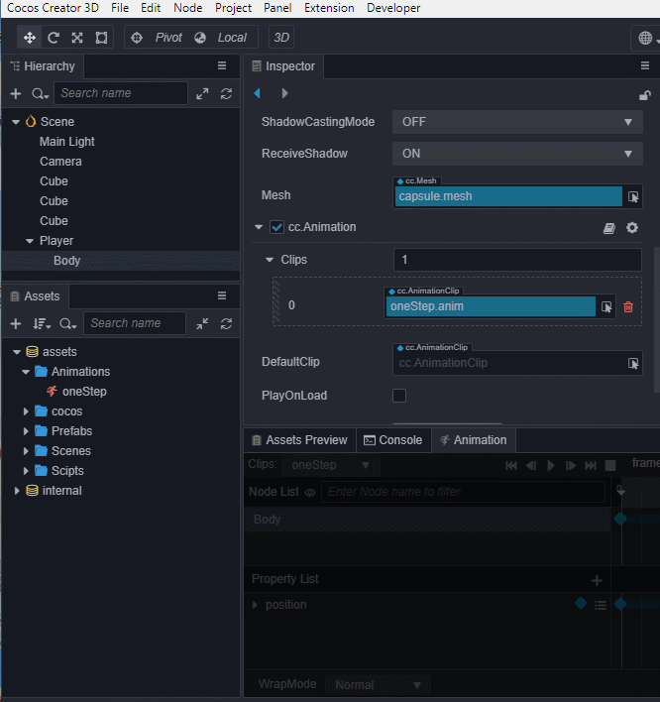
Task: Select the Scale transform tool
Action: pyautogui.click(x=77, y=38)
